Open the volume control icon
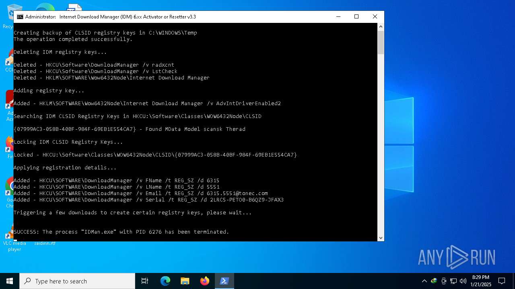Screen dimensions: 515x289 tap(463, 281)
